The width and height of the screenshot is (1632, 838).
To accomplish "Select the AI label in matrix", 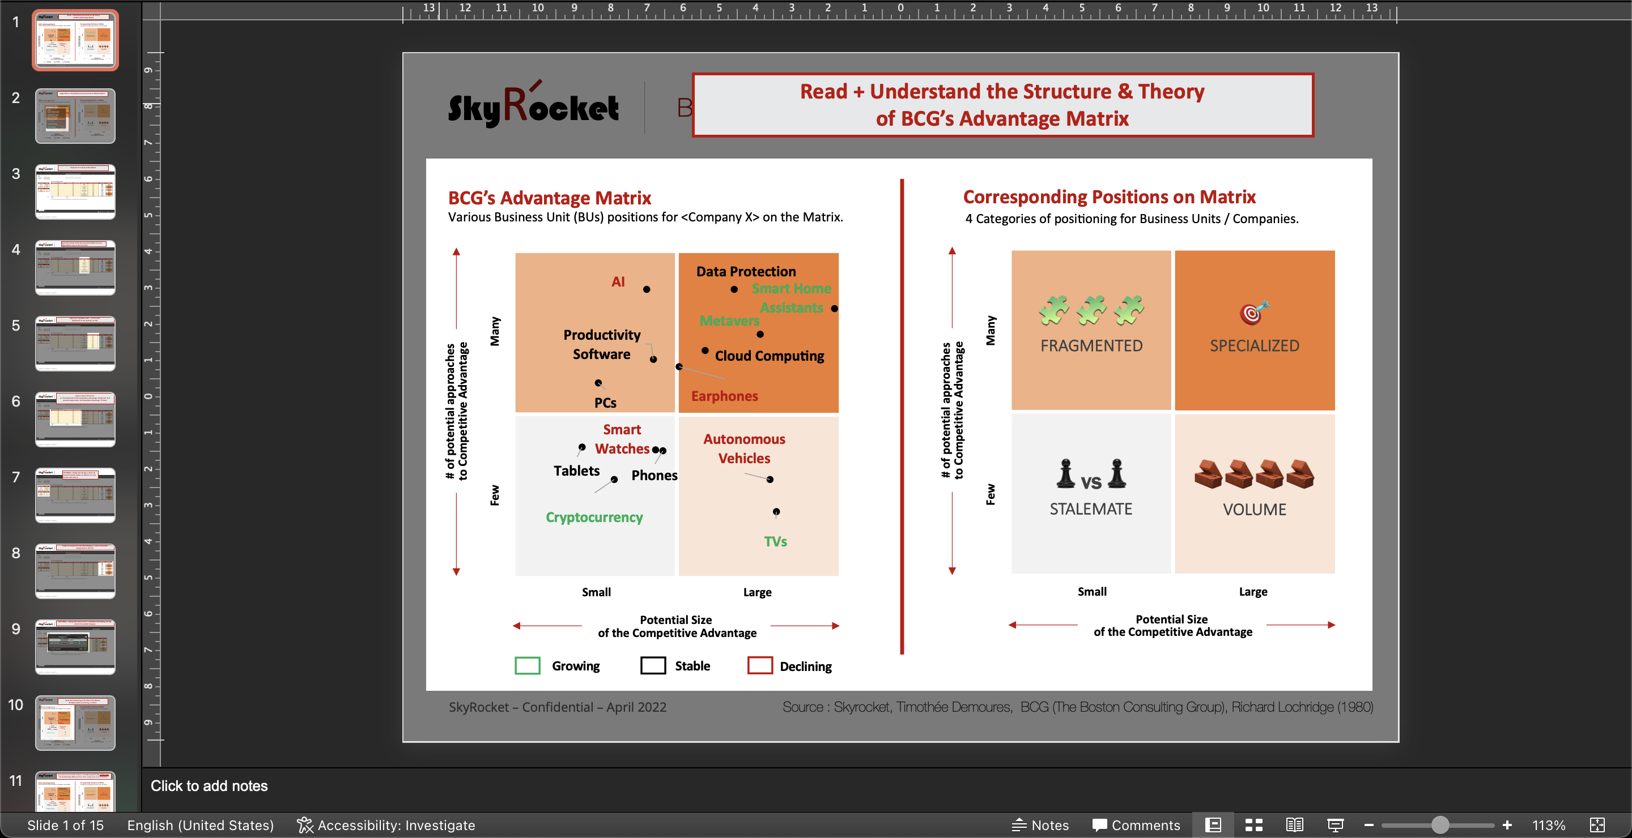I will pos(618,283).
